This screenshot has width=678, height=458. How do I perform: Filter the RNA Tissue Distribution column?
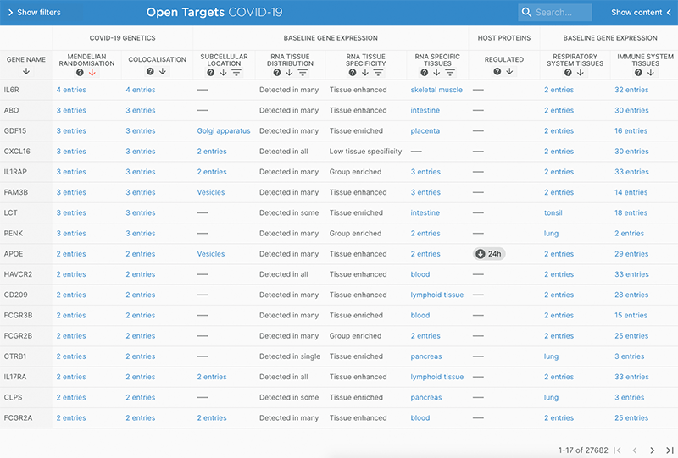pos(303,73)
